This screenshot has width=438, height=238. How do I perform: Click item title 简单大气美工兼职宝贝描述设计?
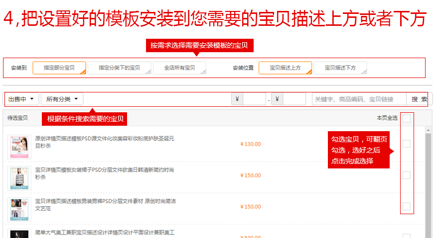[x=105, y=233]
